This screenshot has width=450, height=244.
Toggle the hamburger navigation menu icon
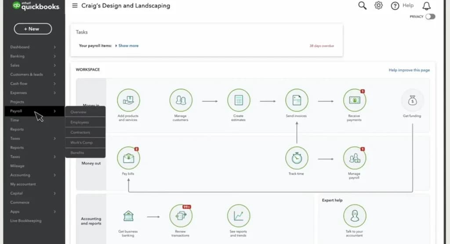(75, 5)
